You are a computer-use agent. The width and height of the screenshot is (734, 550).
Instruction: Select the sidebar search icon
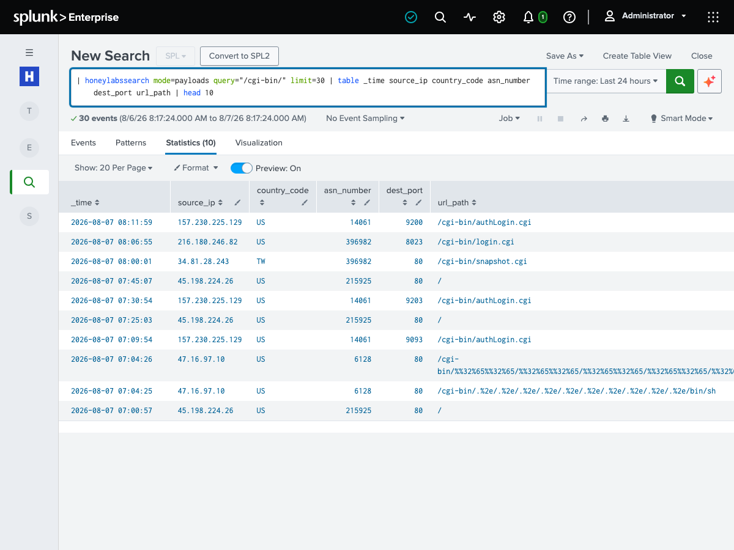click(29, 182)
